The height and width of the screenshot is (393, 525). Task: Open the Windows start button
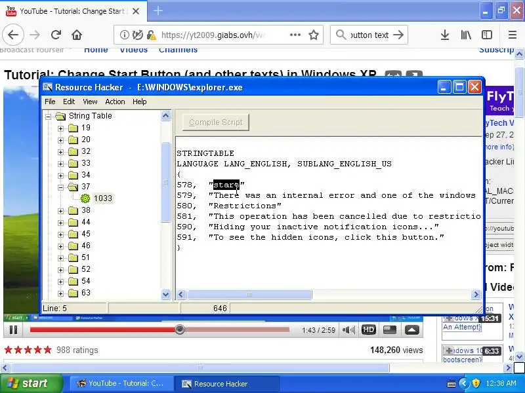tap(31, 383)
